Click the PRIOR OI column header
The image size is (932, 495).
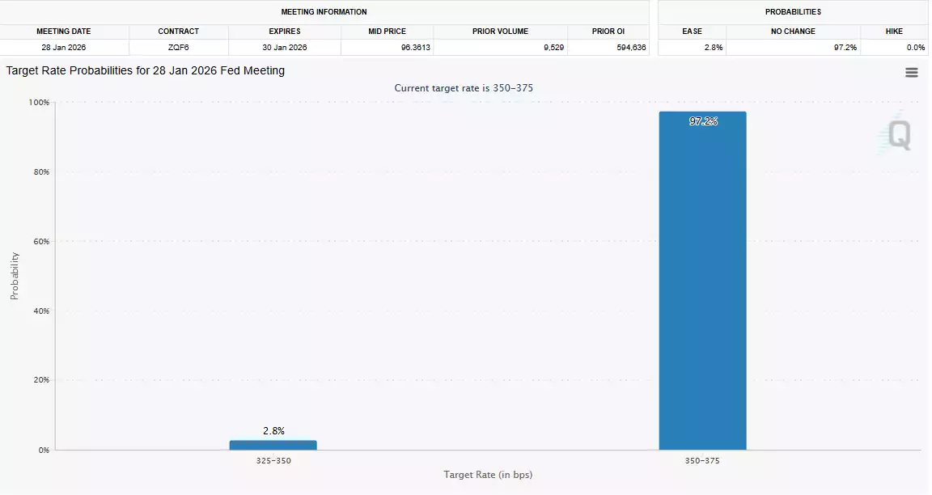609,31
